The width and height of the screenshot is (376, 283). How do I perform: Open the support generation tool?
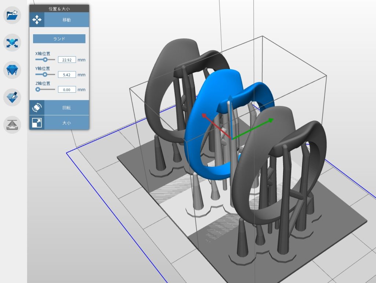point(11,70)
